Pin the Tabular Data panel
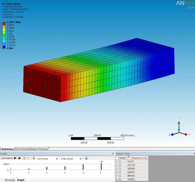Image resolution: width=195 pixels, height=182 pixels. click(x=194, y=154)
